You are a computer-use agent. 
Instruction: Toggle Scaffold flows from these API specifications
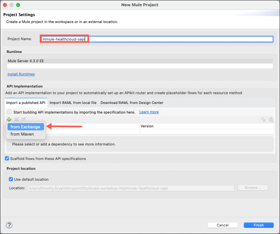(x=7, y=158)
